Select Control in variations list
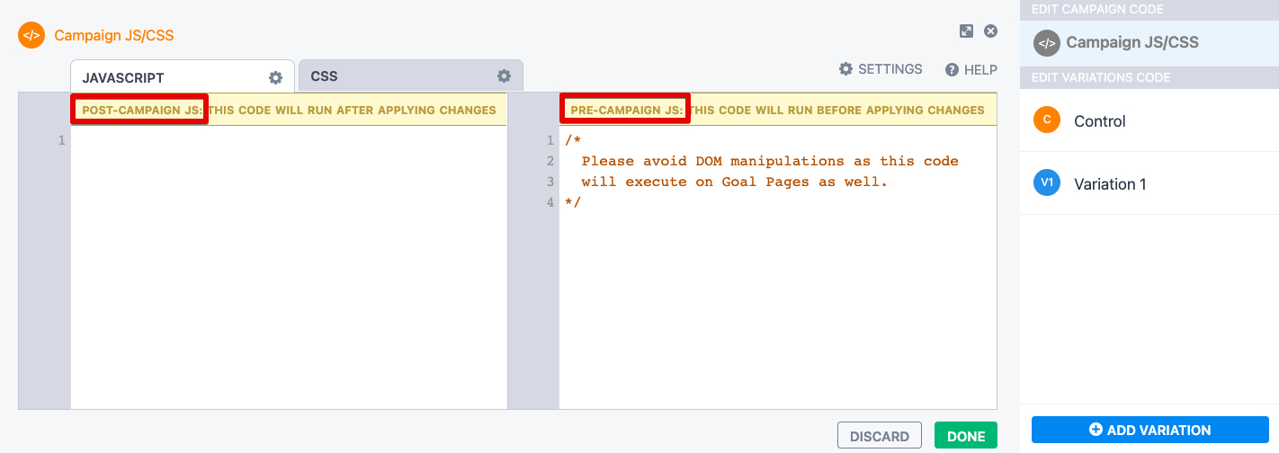 pyautogui.click(x=1099, y=121)
